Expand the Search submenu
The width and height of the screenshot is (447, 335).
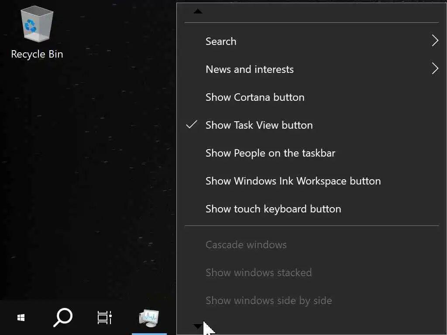[x=312, y=41]
